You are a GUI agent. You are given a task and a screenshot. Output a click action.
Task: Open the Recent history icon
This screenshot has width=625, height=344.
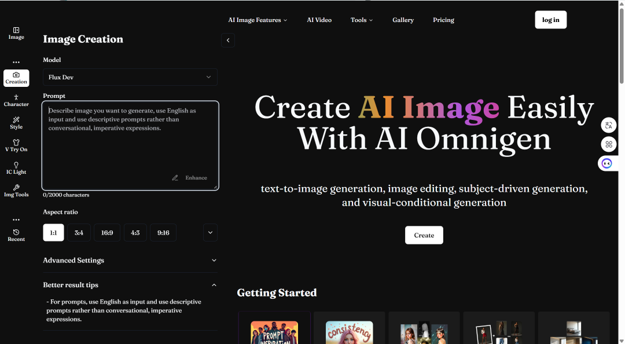point(16,236)
